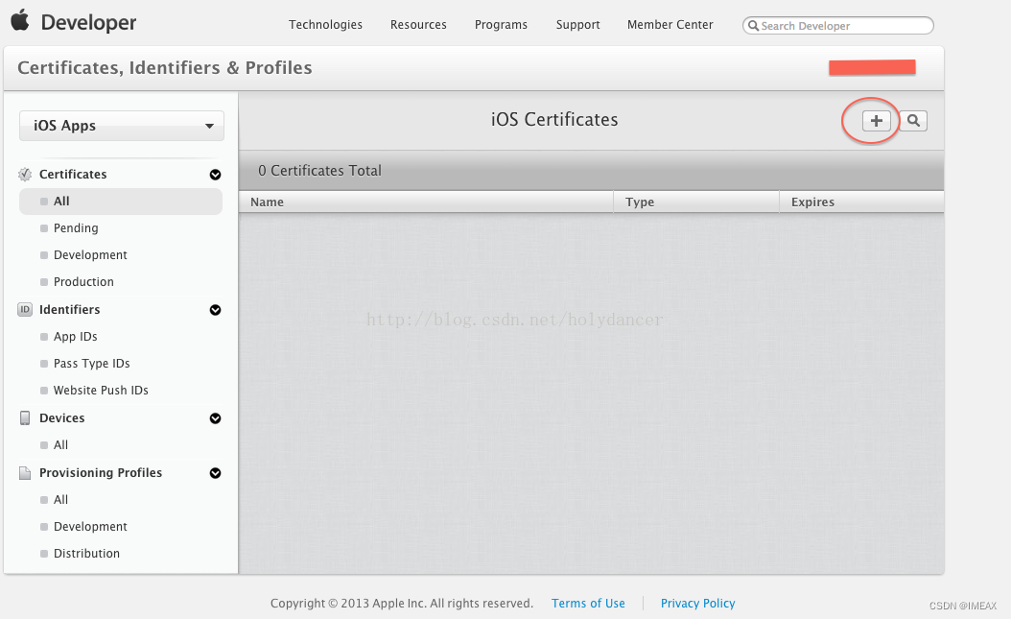Collapse the Certificates section chevron
Screen dimensions: 1011x619
coord(216,175)
